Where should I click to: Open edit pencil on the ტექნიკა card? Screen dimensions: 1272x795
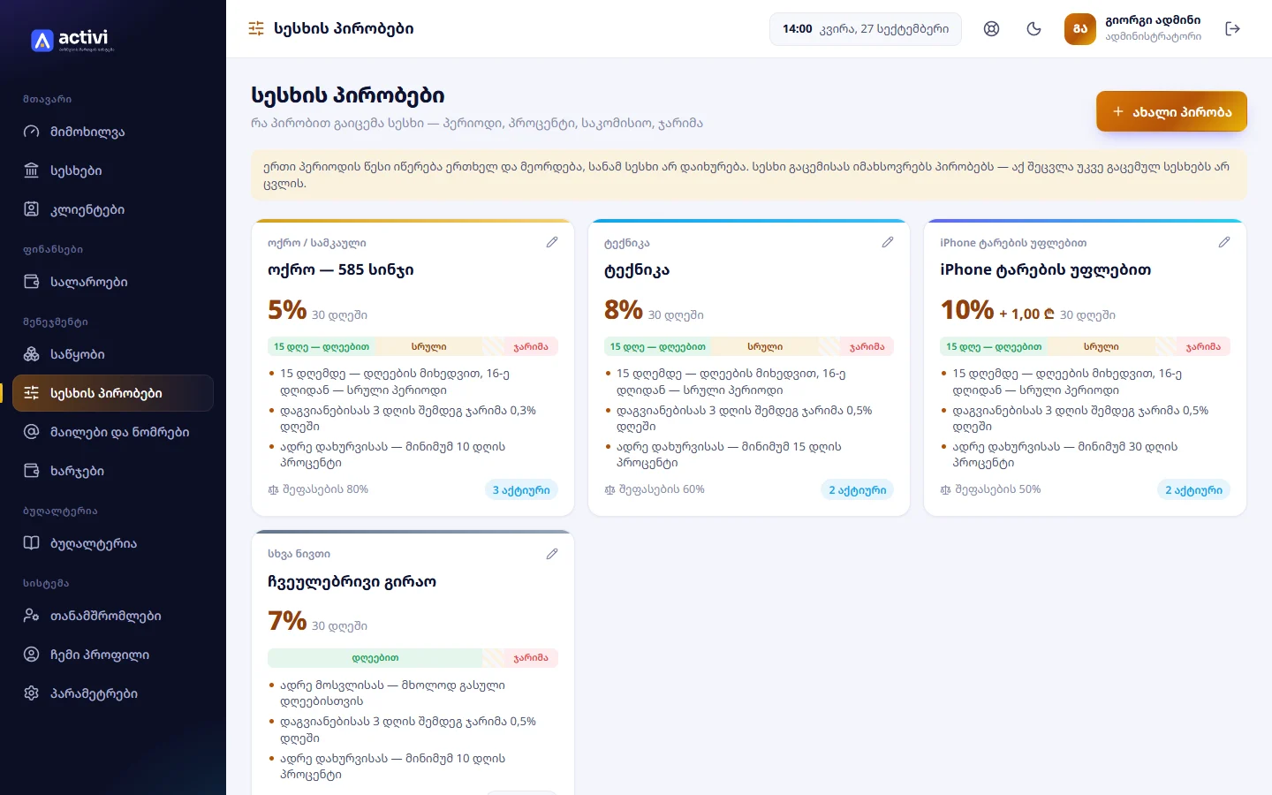[888, 242]
